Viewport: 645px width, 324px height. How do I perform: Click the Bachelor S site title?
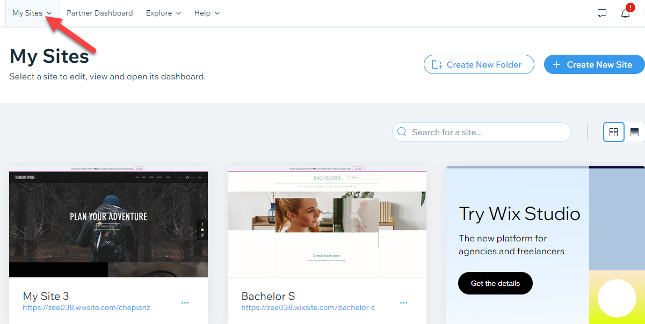[x=268, y=296]
